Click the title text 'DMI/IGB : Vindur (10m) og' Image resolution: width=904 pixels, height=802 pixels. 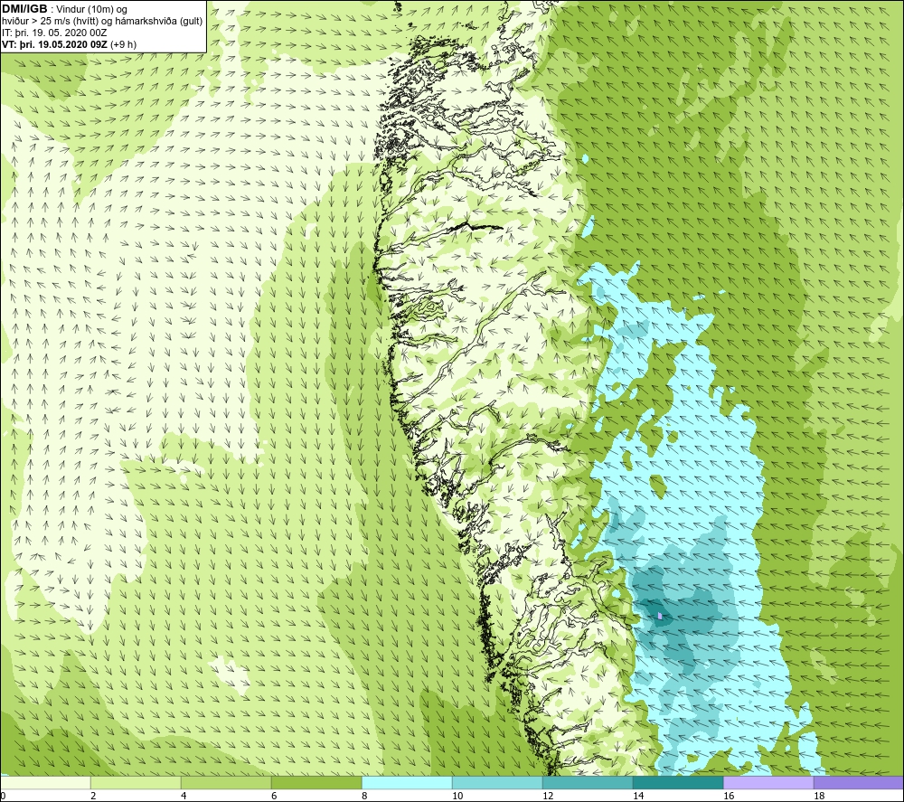point(65,9)
